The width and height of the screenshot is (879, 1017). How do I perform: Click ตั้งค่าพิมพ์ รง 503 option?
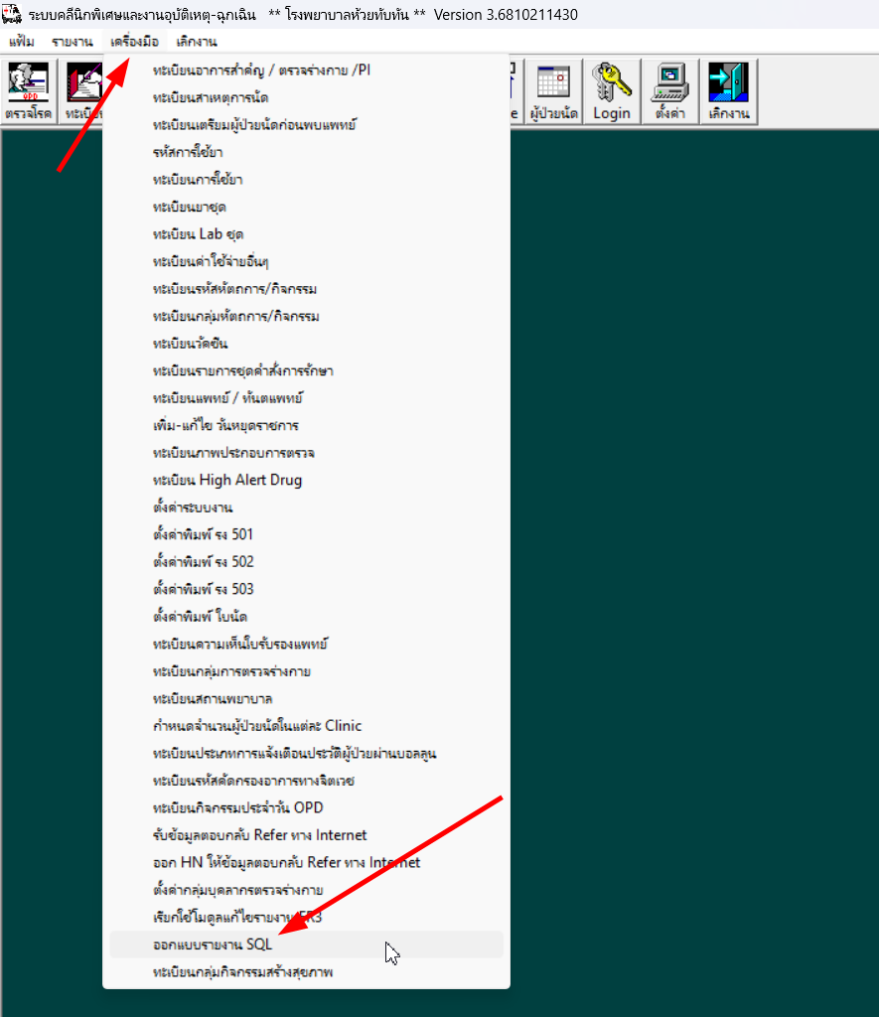(x=204, y=589)
